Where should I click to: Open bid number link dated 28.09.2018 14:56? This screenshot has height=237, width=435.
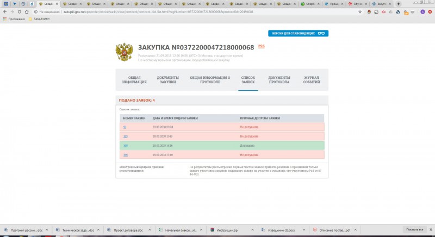tap(126, 146)
